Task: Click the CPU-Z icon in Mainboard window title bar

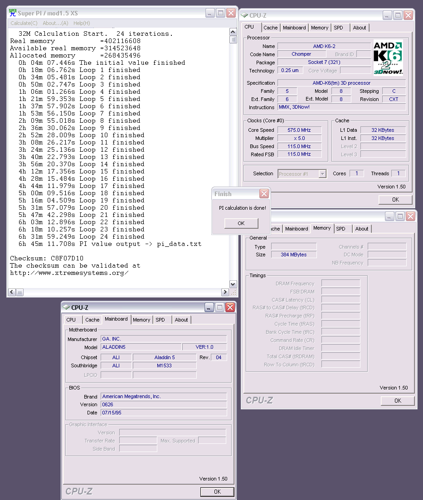Action: pyautogui.click(x=66, y=307)
